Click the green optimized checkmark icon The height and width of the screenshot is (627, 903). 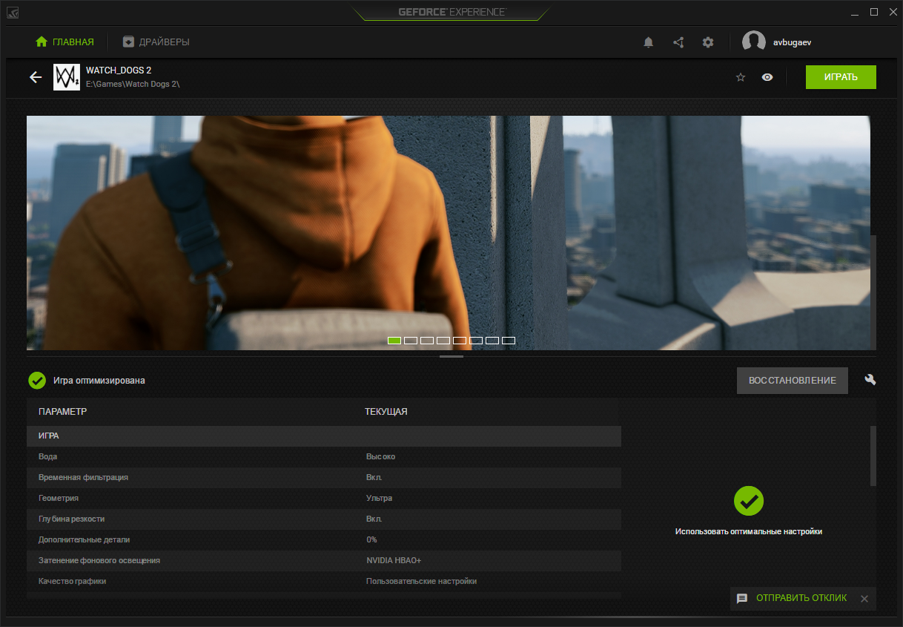[x=37, y=380]
